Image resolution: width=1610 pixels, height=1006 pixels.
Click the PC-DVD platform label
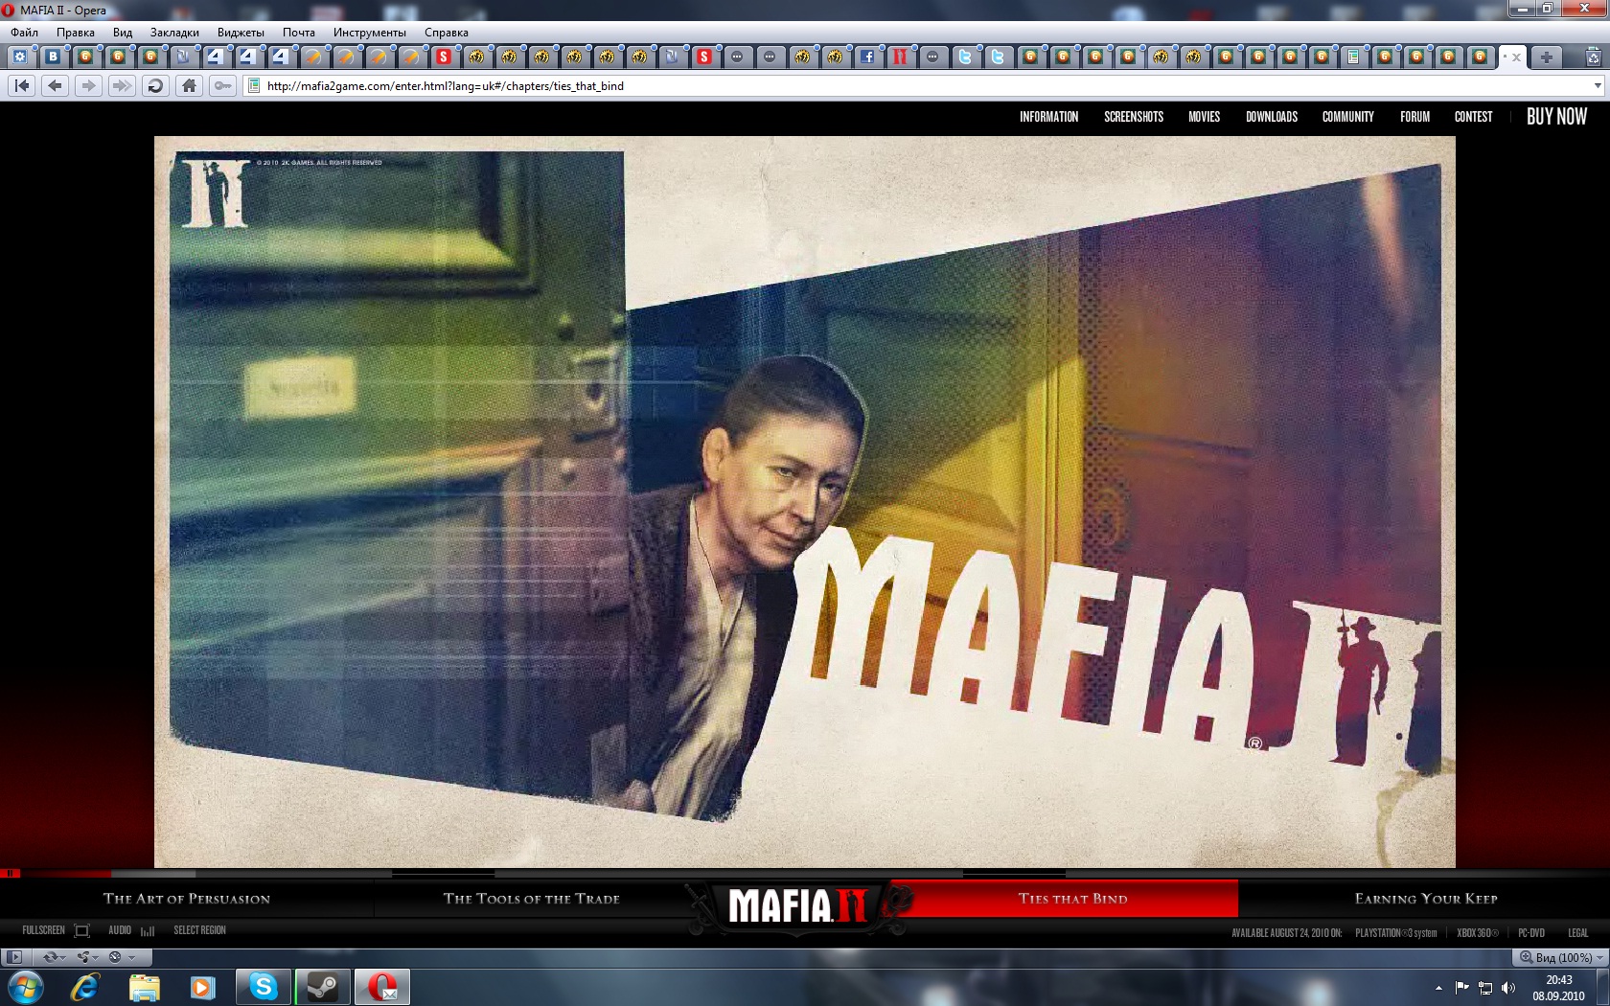pos(1531,933)
